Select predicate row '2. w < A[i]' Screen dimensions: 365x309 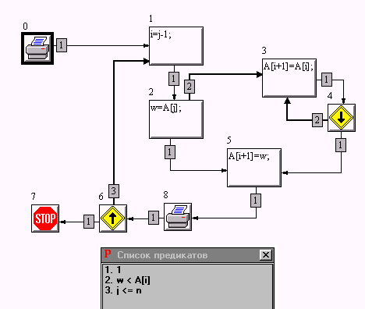187,280
